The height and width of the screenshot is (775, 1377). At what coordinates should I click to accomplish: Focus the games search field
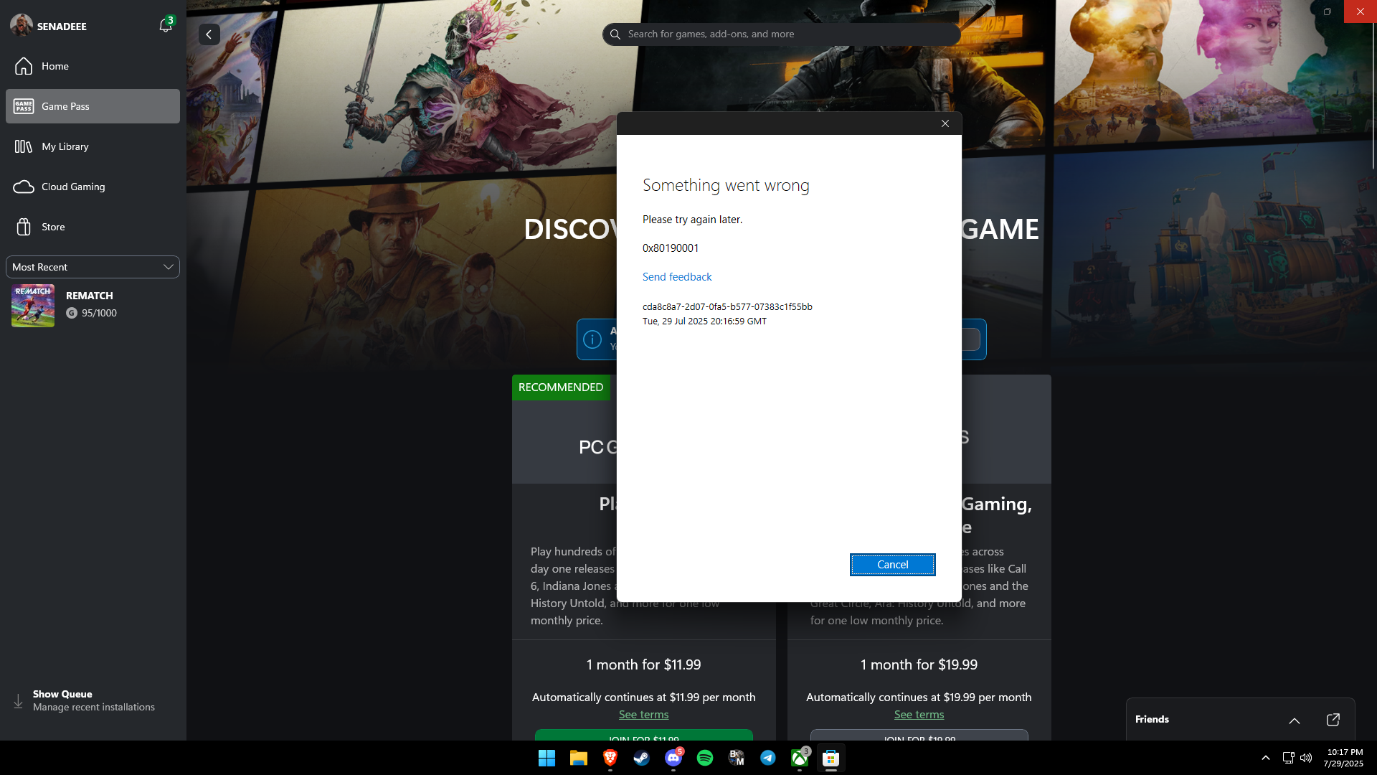tap(782, 34)
